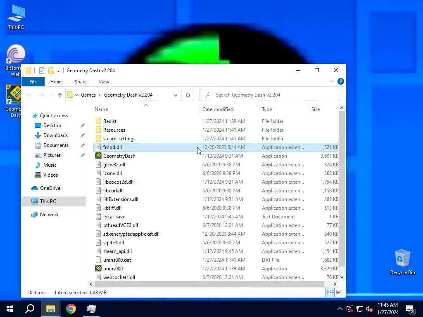423x317 pixels.
Task: Expand the address bar history dropdown
Action: (175, 95)
